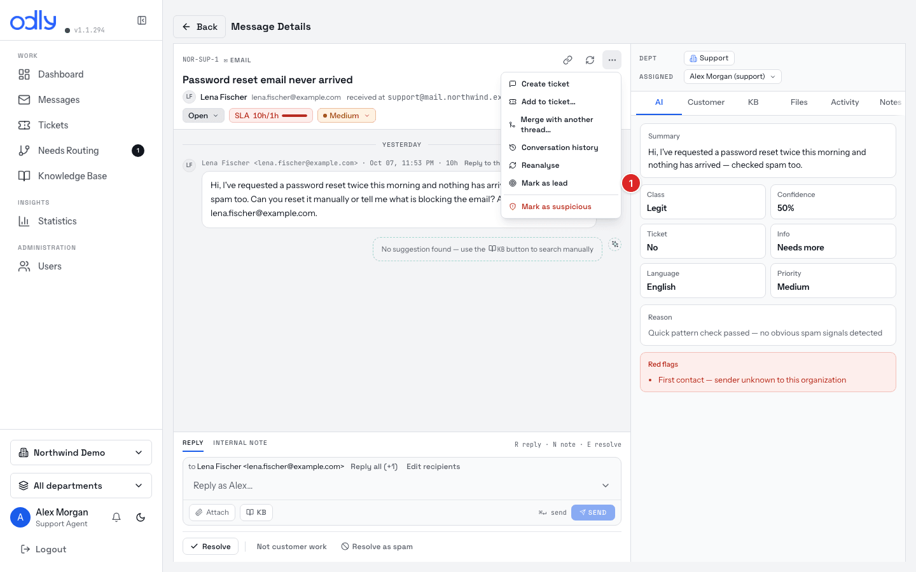Switch to the Files tab

[799, 102]
